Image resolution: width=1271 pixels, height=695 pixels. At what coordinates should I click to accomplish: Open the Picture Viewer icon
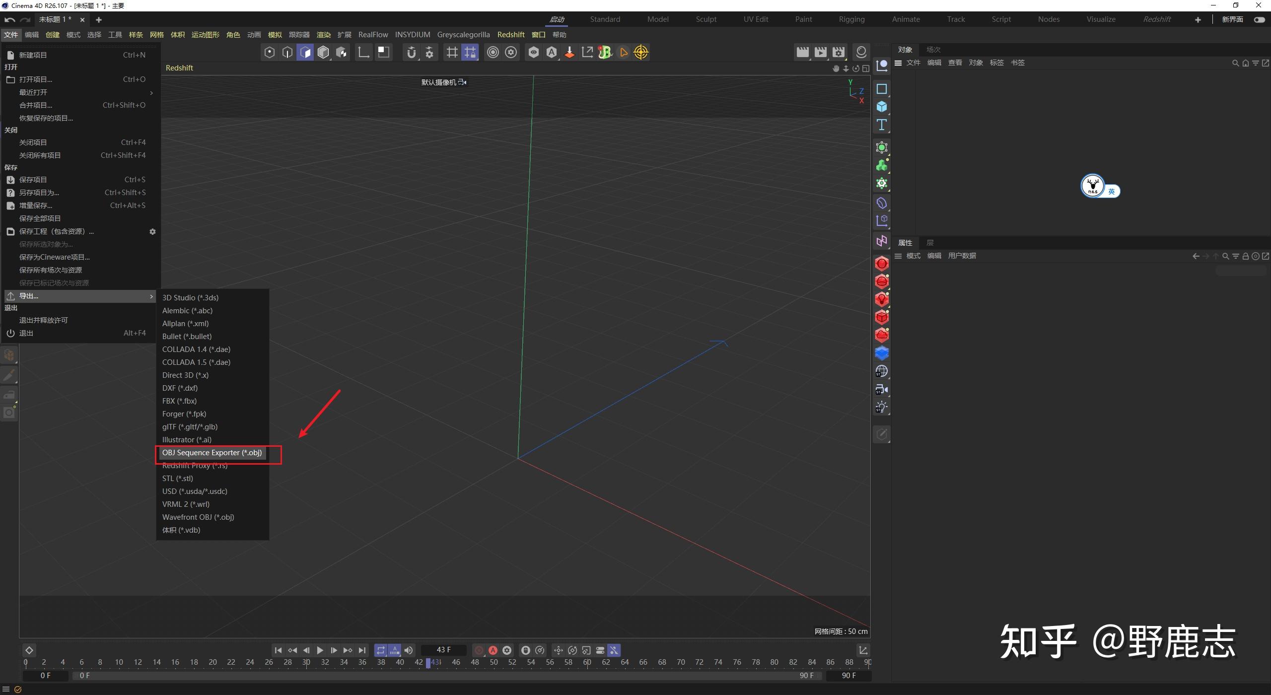[x=821, y=52]
